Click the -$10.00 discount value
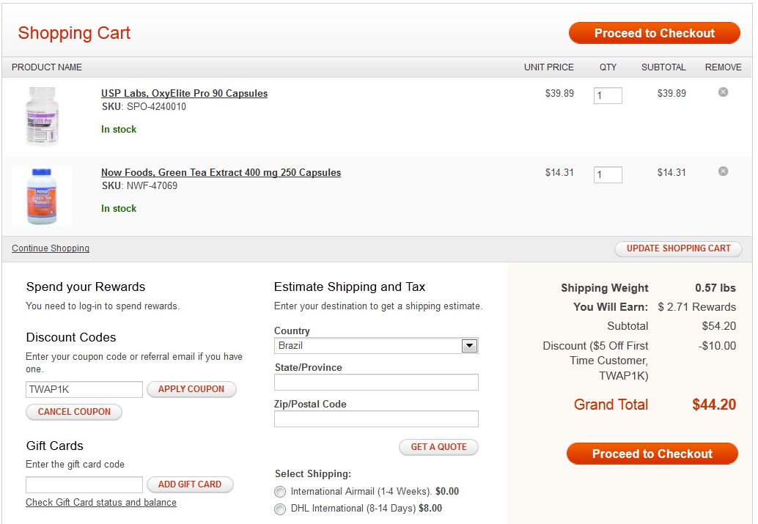The image size is (758, 524). (717, 346)
